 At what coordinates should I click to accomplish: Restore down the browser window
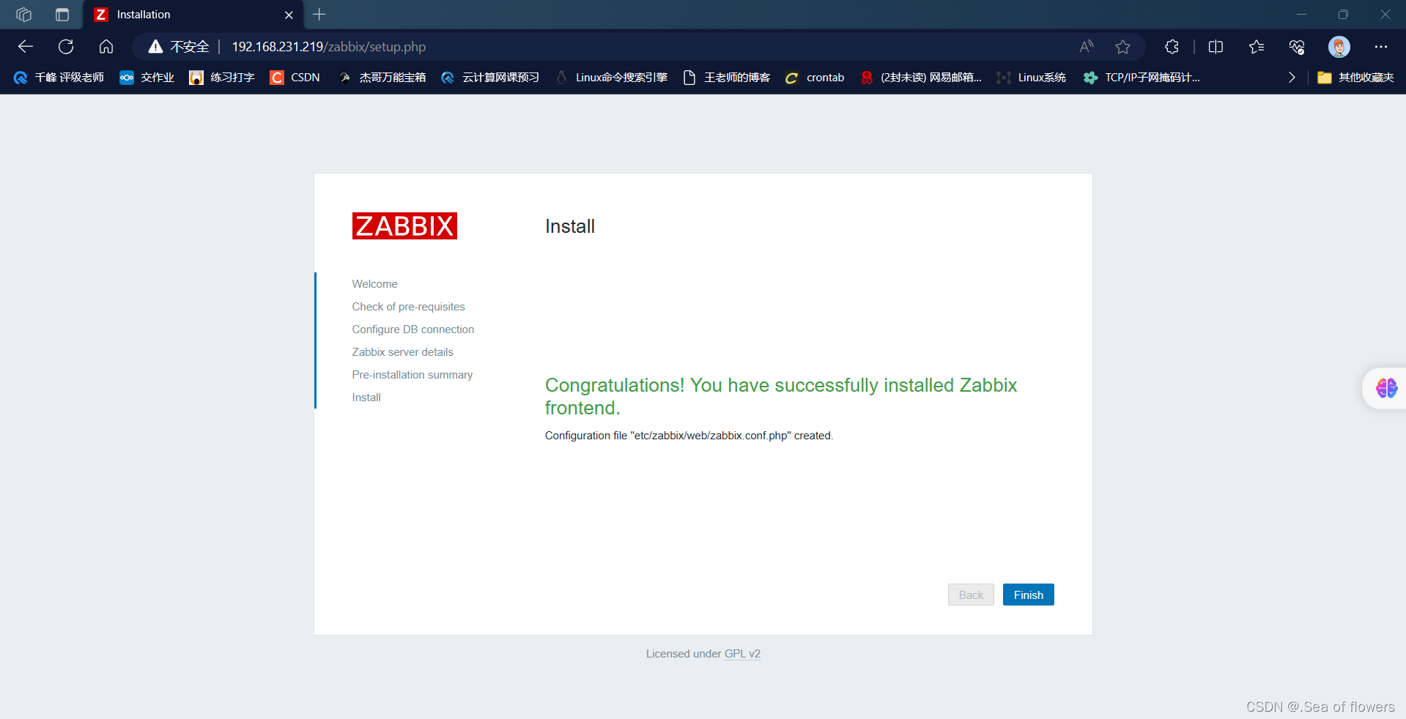[1343, 15]
